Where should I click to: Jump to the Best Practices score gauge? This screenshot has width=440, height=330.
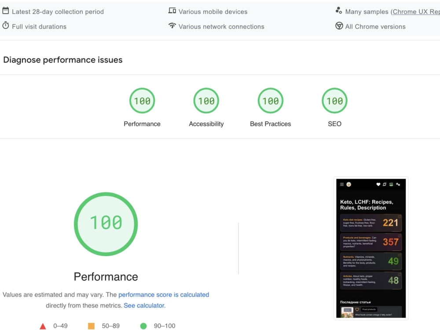(x=271, y=101)
